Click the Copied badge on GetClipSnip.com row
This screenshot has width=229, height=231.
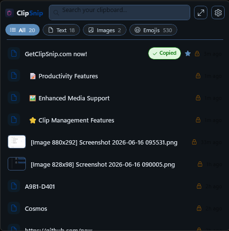[x=164, y=53]
